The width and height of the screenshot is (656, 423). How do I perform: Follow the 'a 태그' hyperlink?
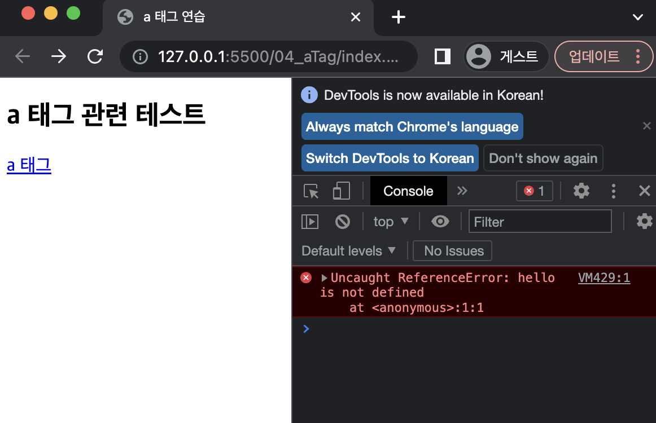[x=29, y=165]
